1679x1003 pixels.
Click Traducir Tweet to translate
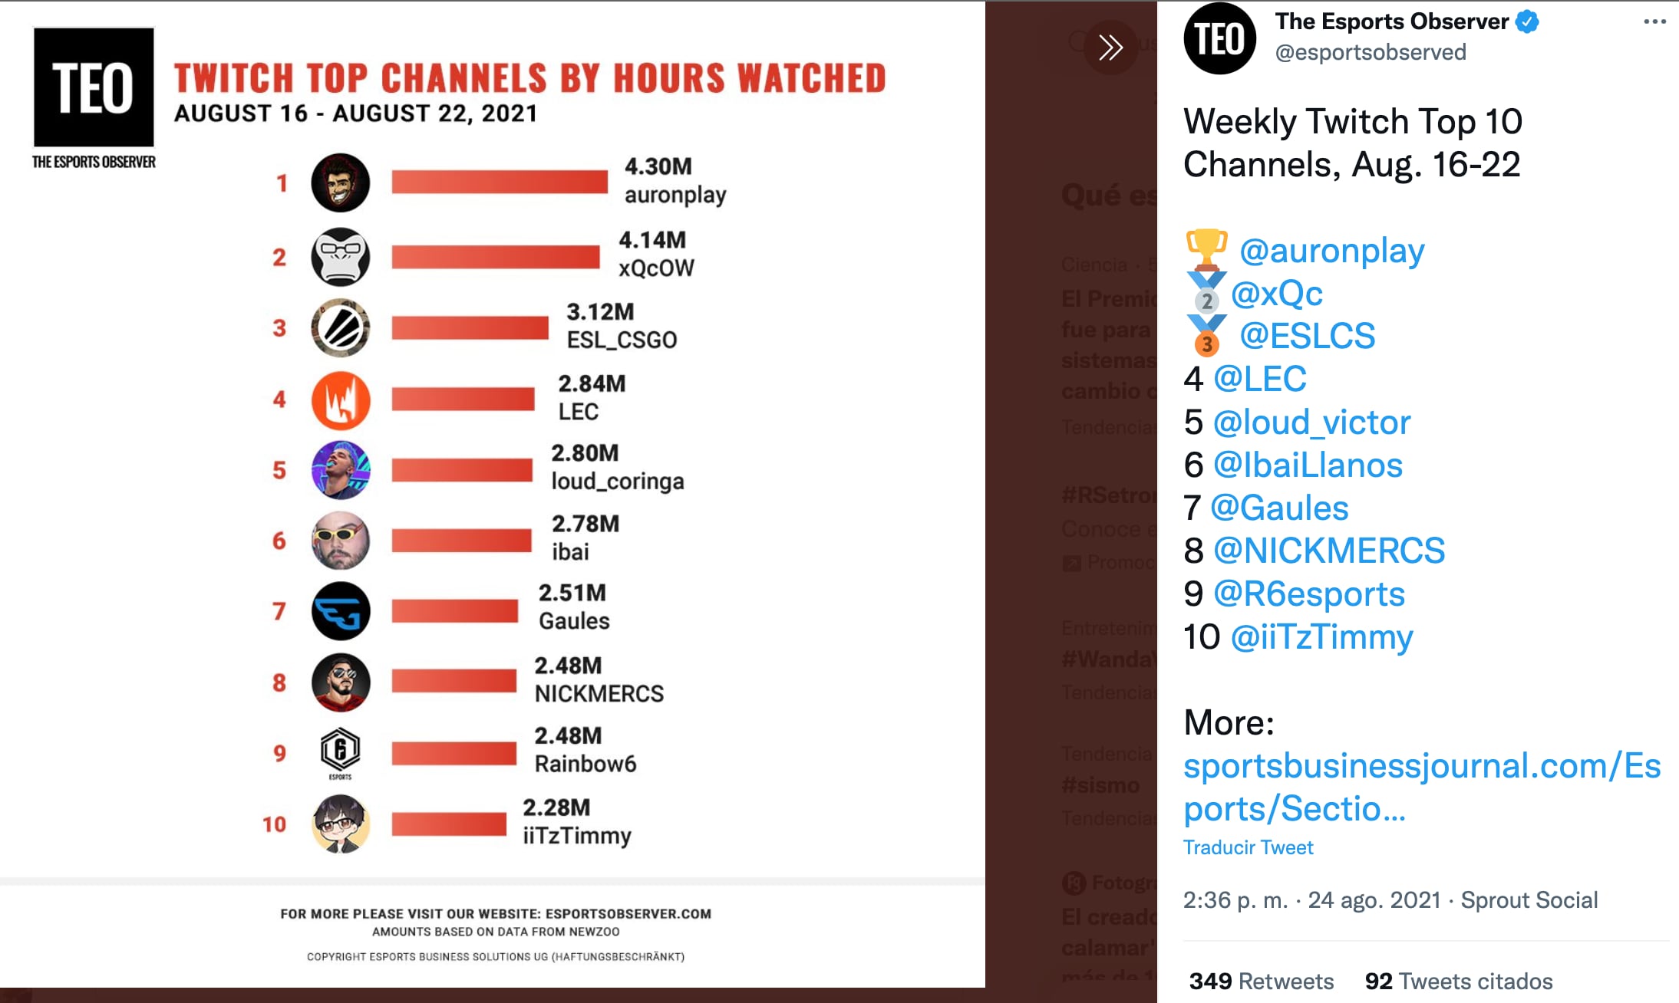(x=1248, y=847)
